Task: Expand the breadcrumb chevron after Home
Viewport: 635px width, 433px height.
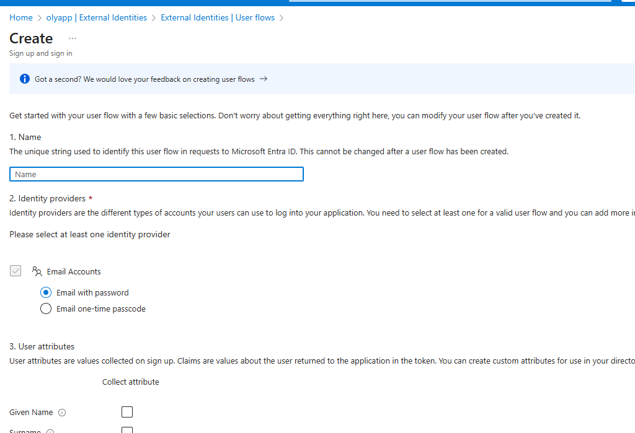Action: pyautogui.click(x=38, y=17)
